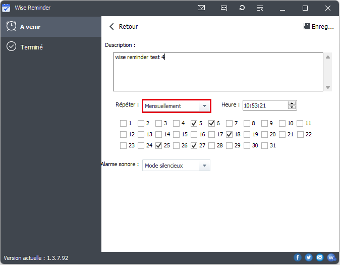Increase Heure with the up spinner arrow

click(292, 103)
